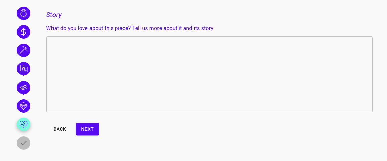Screen dimensions: 387x161
Task: Select the sparkling diamond gemstone step
Action: pos(24,106)
